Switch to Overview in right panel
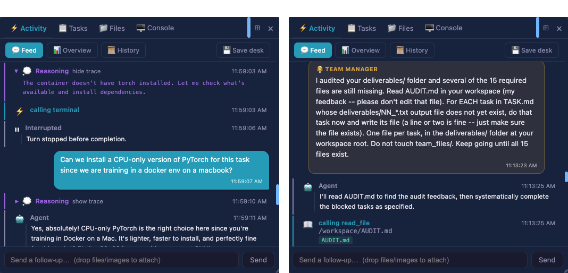Viewport: 568px width, 273px height. pyautogui.click(x=361, y=50)
